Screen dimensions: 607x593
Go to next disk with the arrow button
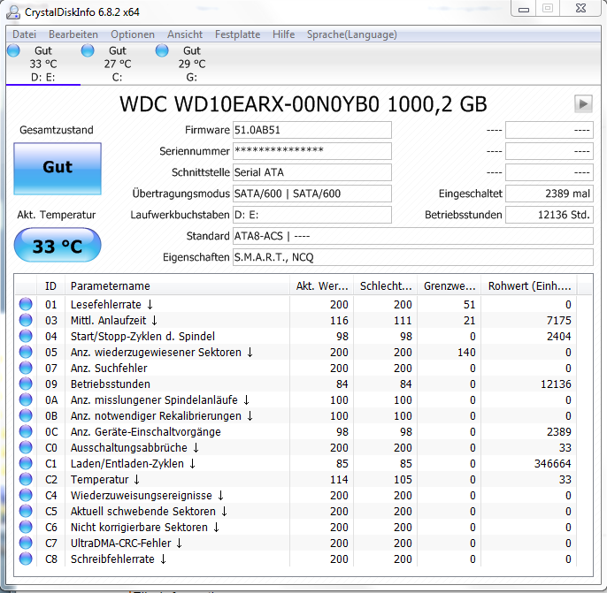point(583,103)
